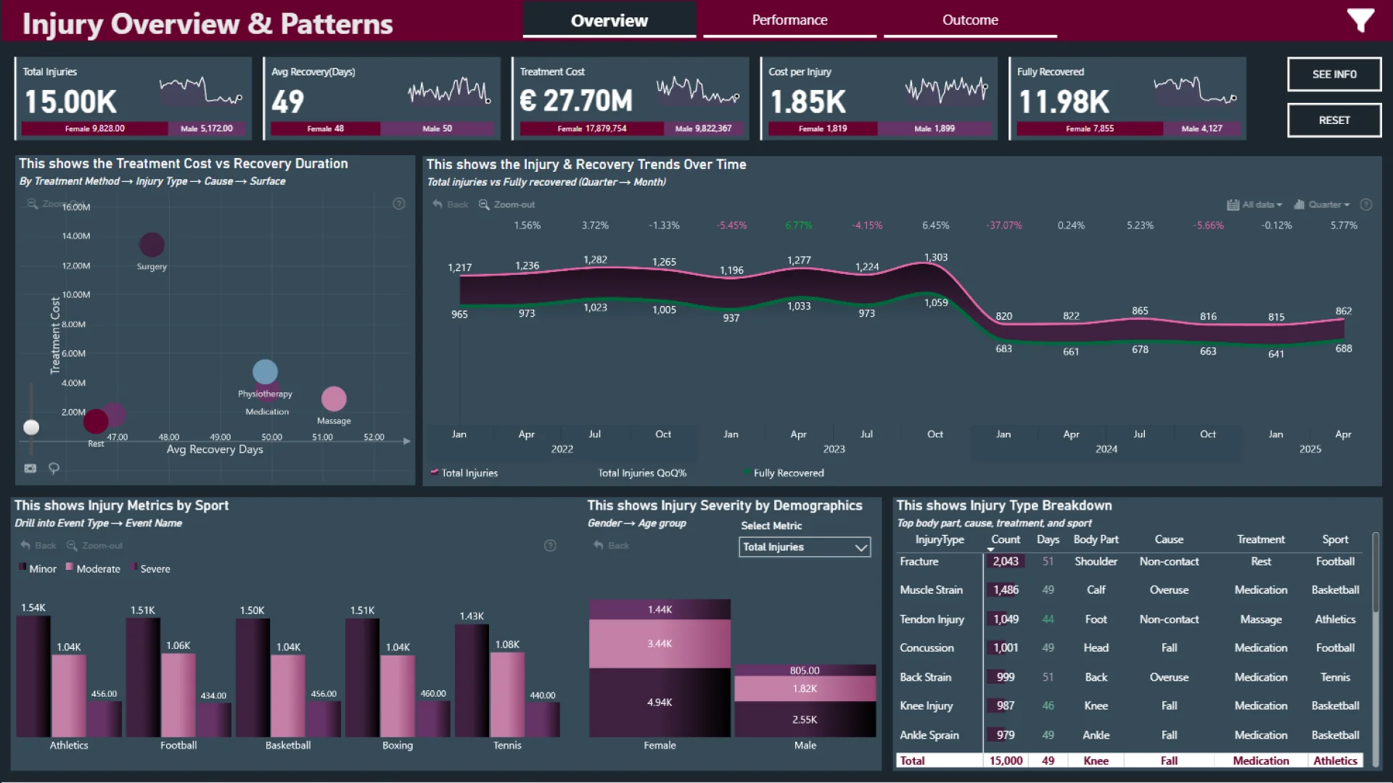This screenshot has width=1393, height=783.
Task: Click Female severe segment labeled 4.94K
Action: pos(659,702)
